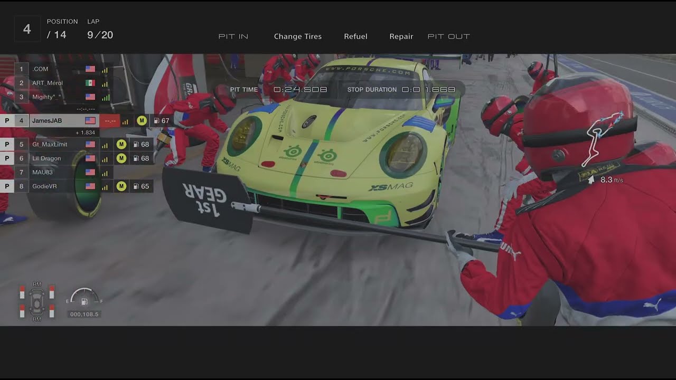Screen dimensions: 676x380
Task: Select the Repair pit stage
Action: pos(401,36)
